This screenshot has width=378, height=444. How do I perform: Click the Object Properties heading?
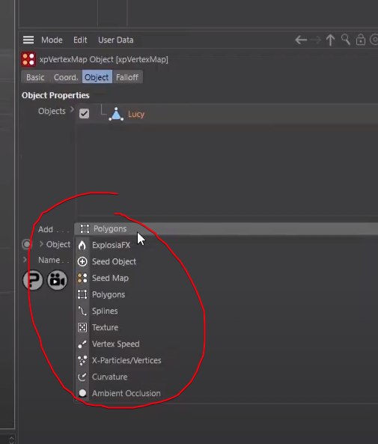(x=55, y=95)
